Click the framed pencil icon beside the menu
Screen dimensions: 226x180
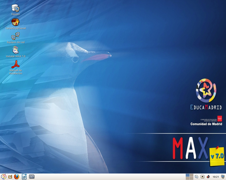click(x=10, y=177)
